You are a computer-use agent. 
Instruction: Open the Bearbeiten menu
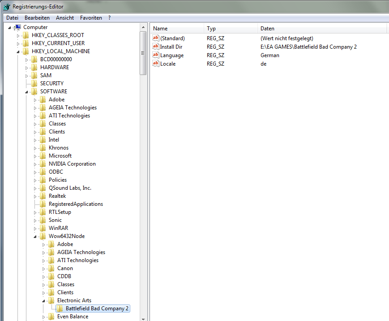[x=37, y=18]
